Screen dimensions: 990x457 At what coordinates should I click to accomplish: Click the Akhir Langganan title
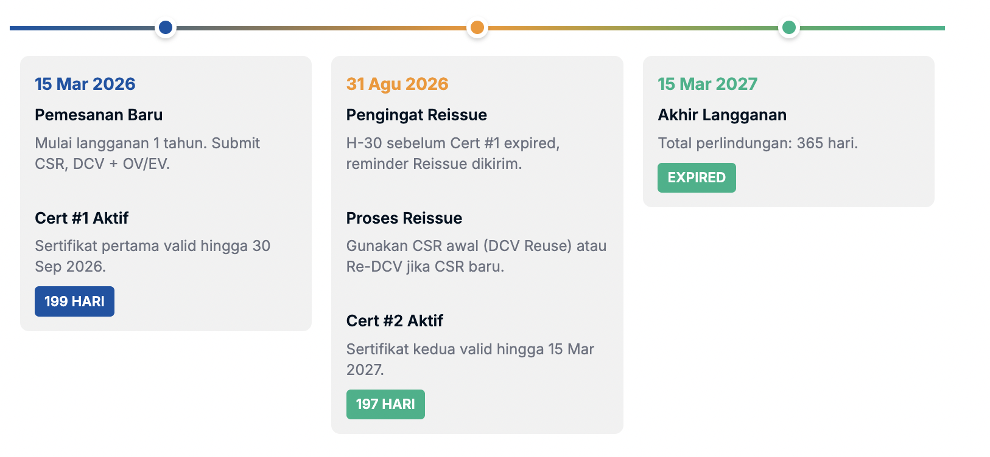click(x=722, y=115)
